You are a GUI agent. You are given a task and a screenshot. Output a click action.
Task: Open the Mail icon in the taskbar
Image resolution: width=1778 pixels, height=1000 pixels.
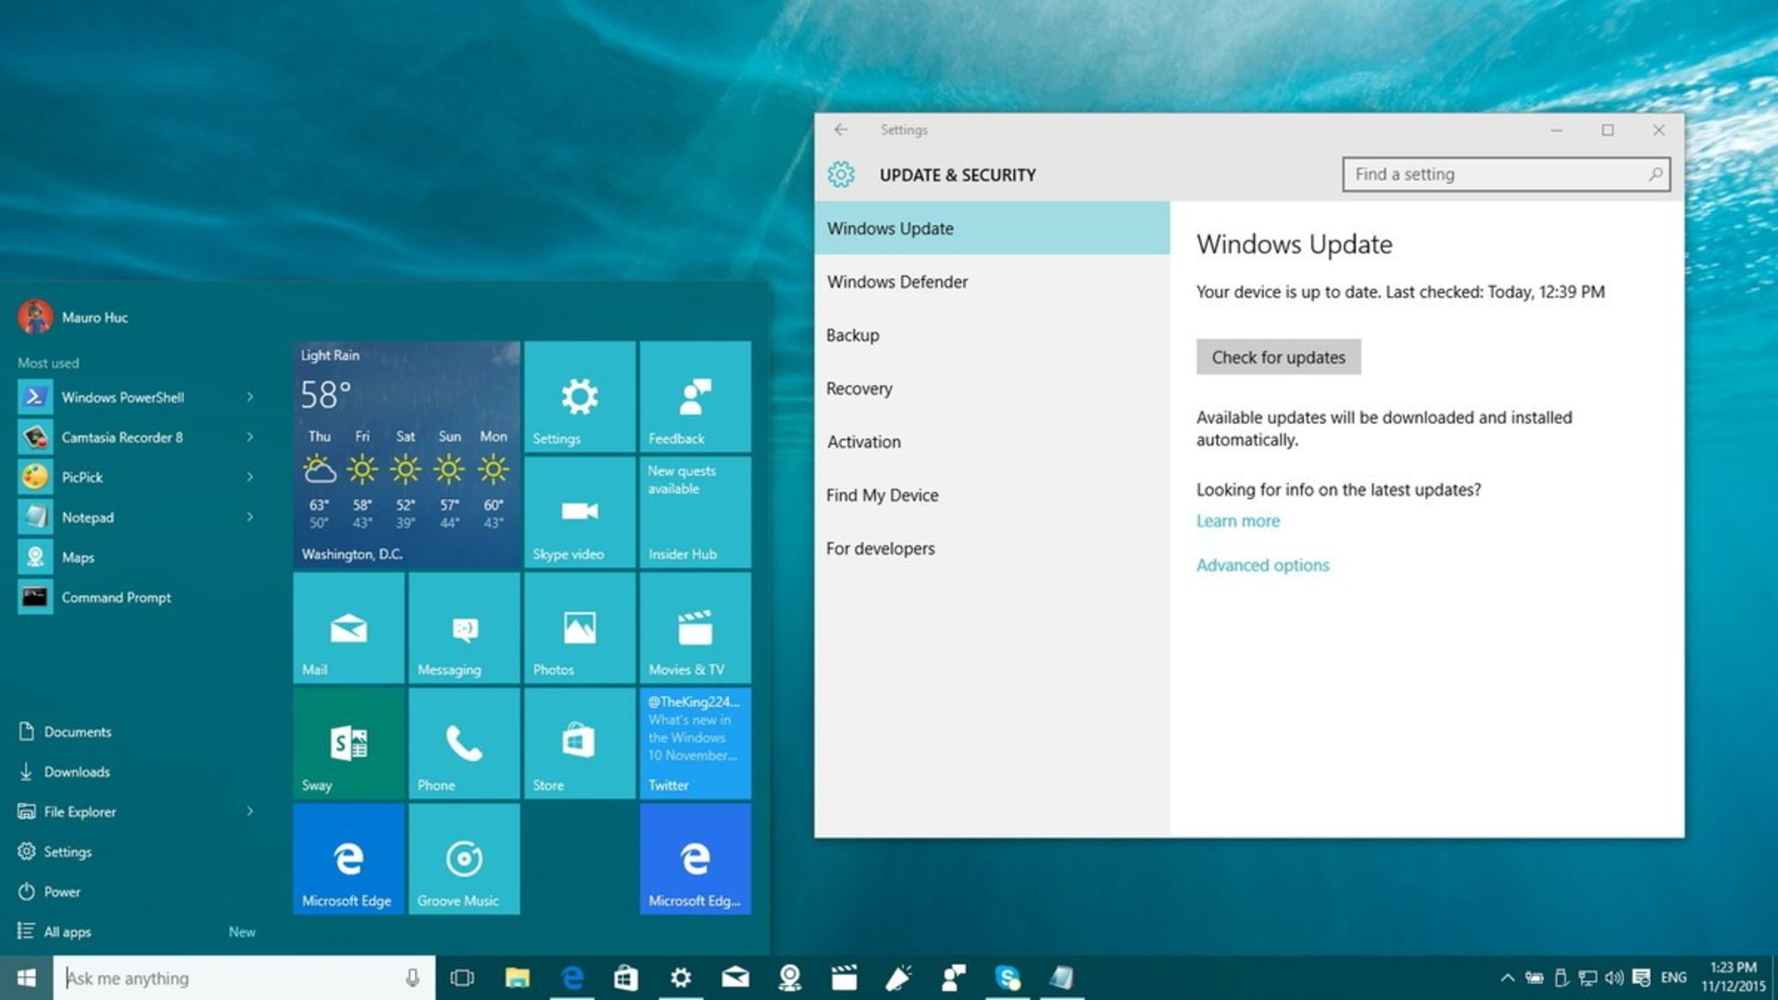coord(735,978)
